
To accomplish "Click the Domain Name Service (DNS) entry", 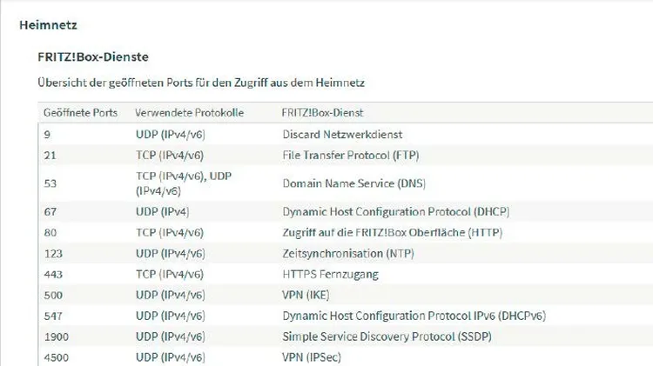I will point(354,183).
